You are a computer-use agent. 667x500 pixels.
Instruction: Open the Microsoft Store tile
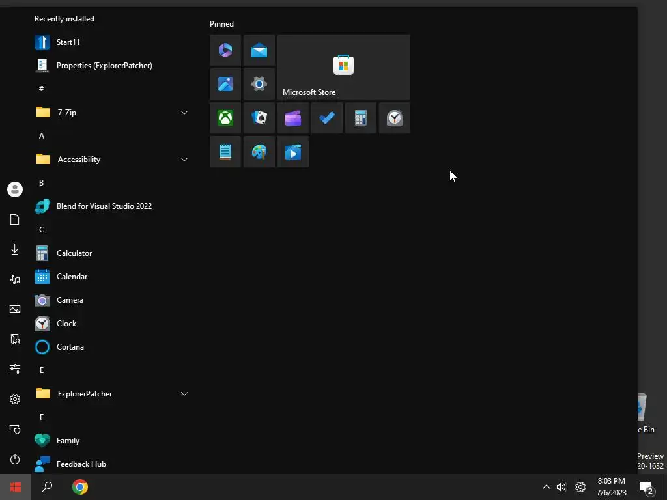point(344,67)
